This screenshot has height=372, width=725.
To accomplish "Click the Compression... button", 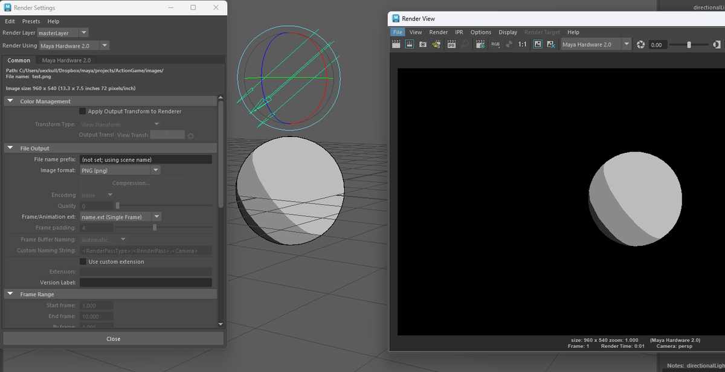I will 131,183.
